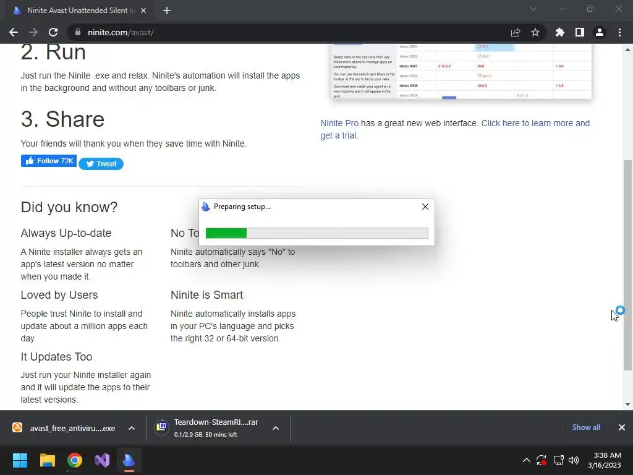Viewport: 633px width, 475px height.
Task: Open the Chrome three-dot menu
Action: pyautogui.click(x=619, y=32)
